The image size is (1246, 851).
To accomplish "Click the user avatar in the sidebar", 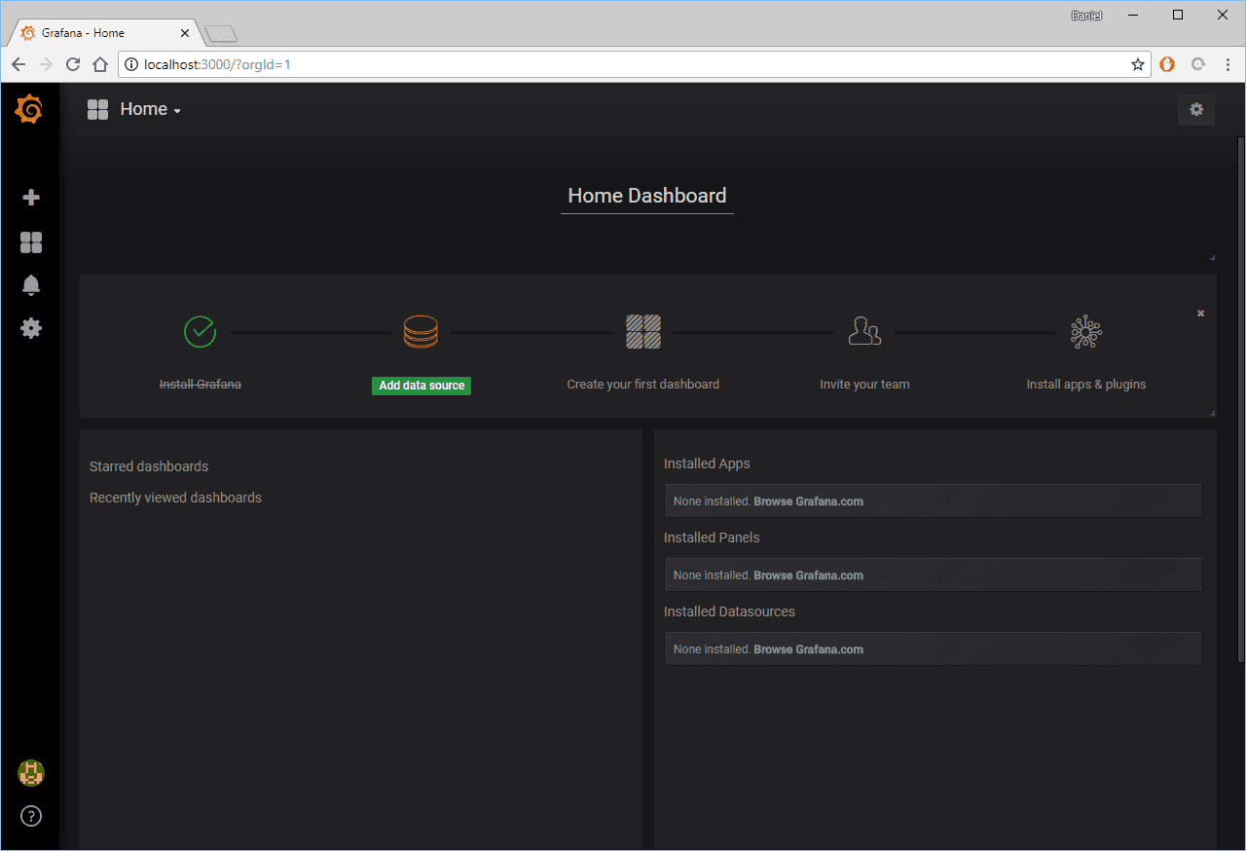I will pos(31,773).
